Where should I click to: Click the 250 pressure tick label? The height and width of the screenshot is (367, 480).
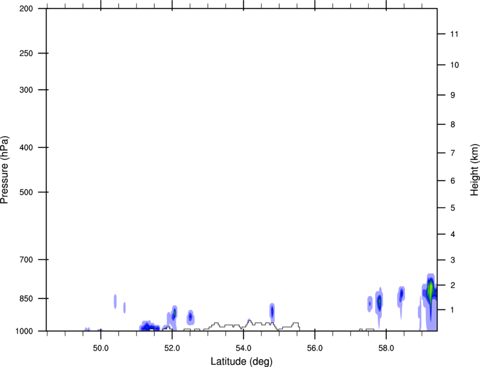(x=26, y=53)
